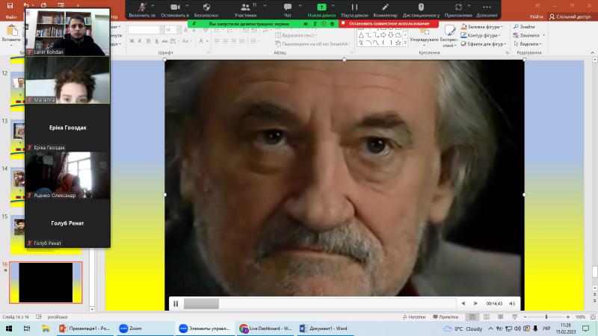Unmute microphone in Zoom toolbar
598x336 pixels.
[142, 10]
